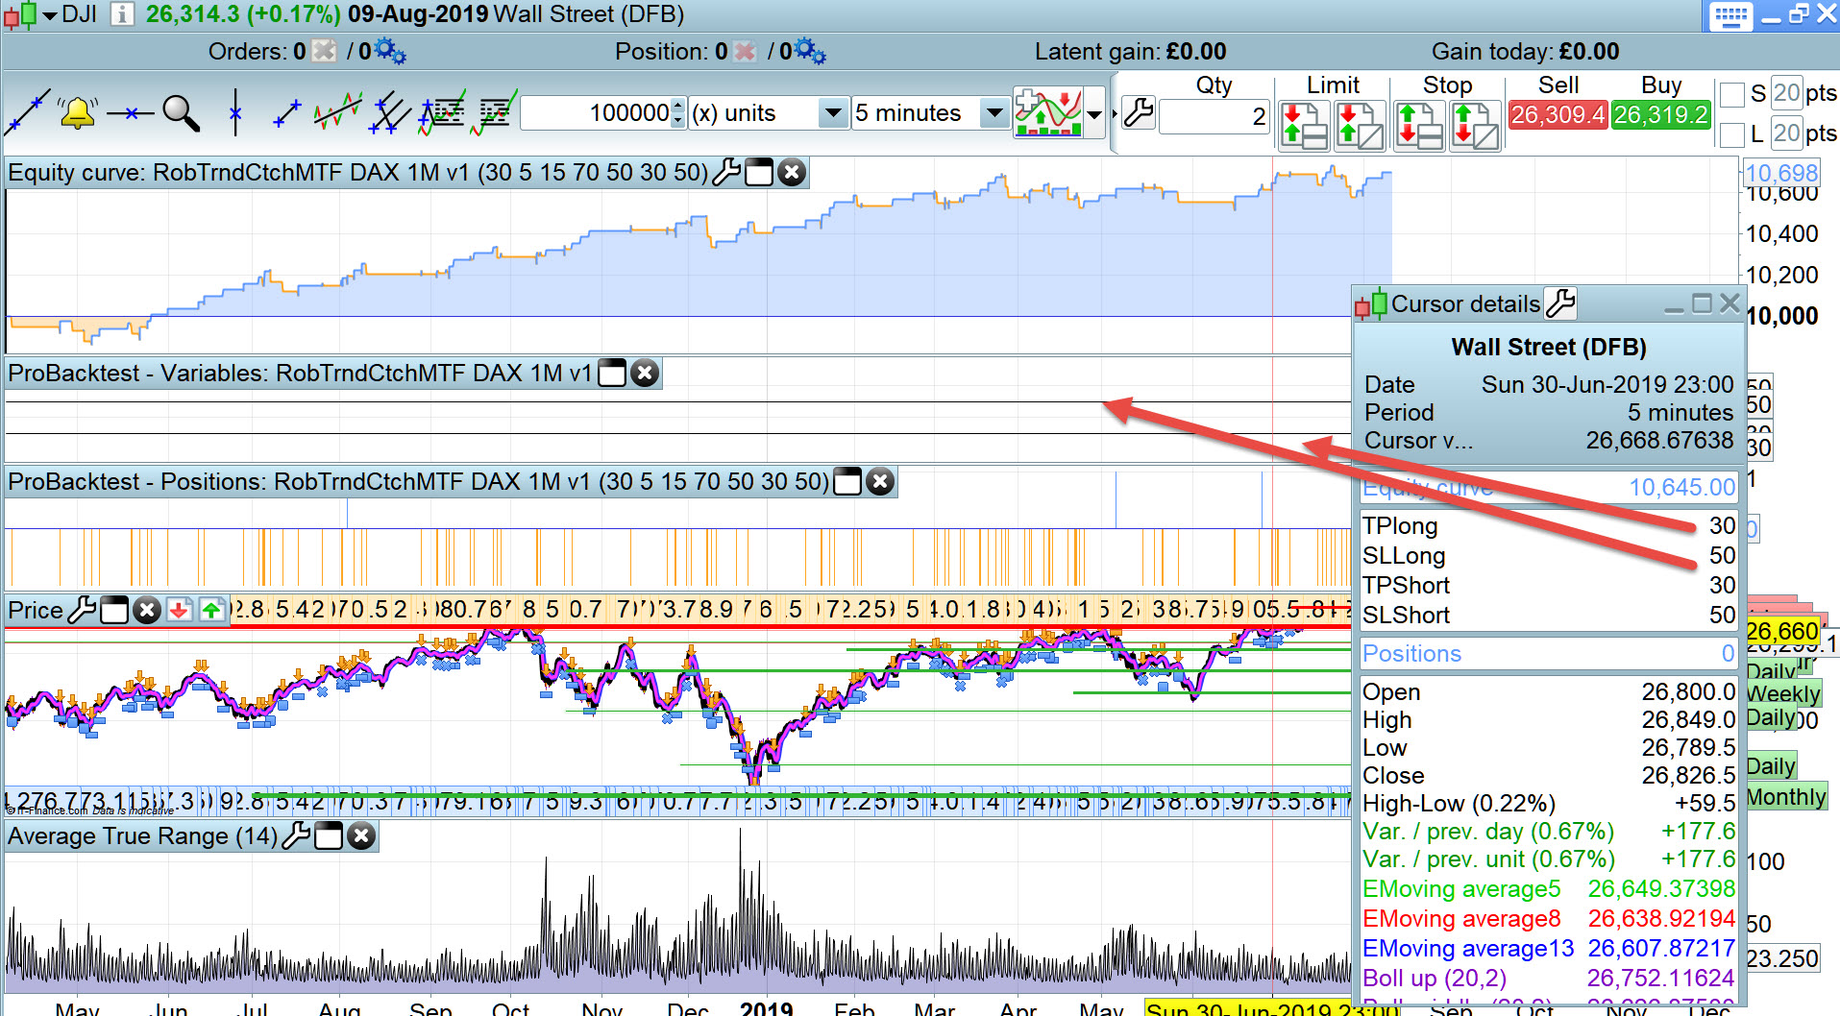Screen dimensions: 1840x1016
Task: Cancel all orders with the grey X
Action: tap(325, 51)
